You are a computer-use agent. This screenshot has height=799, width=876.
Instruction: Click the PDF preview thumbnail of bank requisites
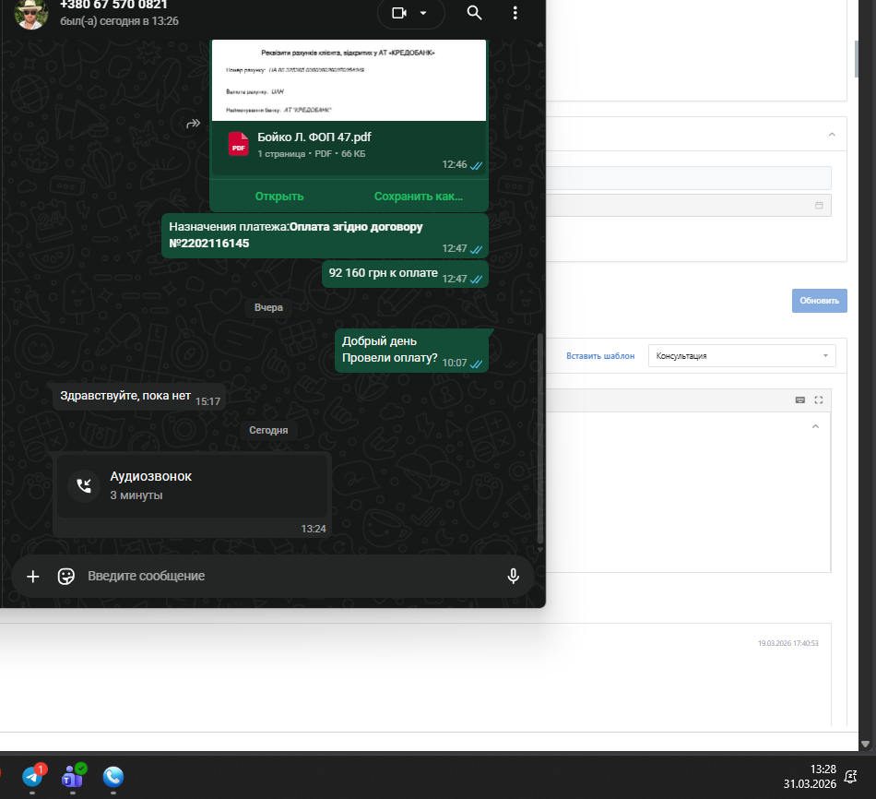[349, 80]
